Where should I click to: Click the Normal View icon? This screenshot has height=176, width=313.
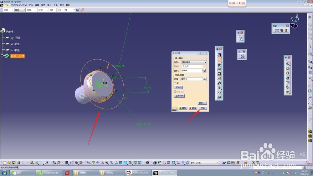coord(116,163)
